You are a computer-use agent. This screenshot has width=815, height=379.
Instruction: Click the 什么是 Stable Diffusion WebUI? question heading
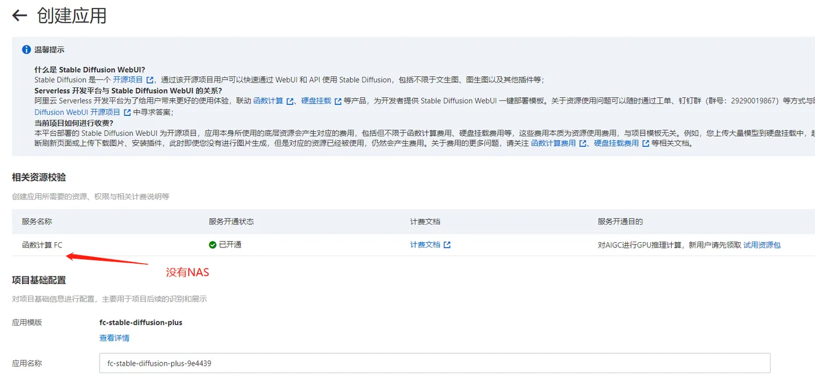(x=90, y=70)
